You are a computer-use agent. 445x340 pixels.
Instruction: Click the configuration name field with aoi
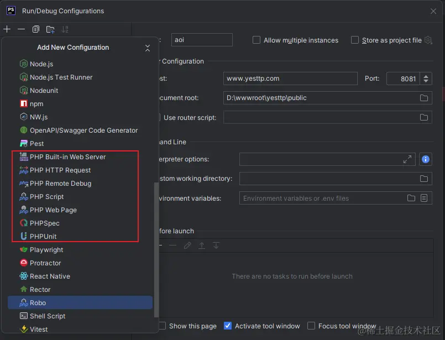202,40
